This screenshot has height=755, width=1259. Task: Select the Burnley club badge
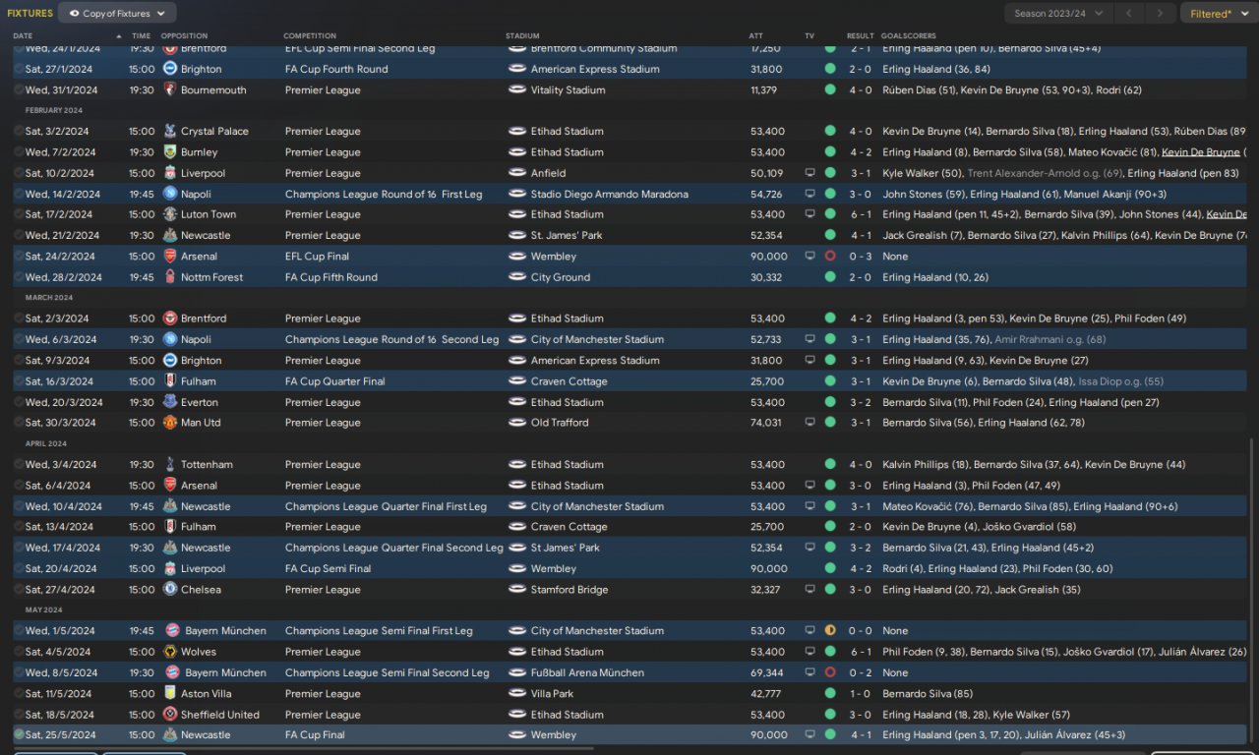click(170, 152)
